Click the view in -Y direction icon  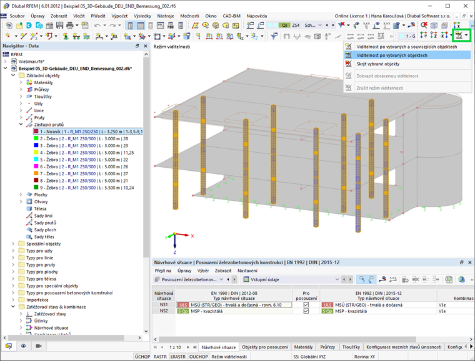[x=424, y=36]
